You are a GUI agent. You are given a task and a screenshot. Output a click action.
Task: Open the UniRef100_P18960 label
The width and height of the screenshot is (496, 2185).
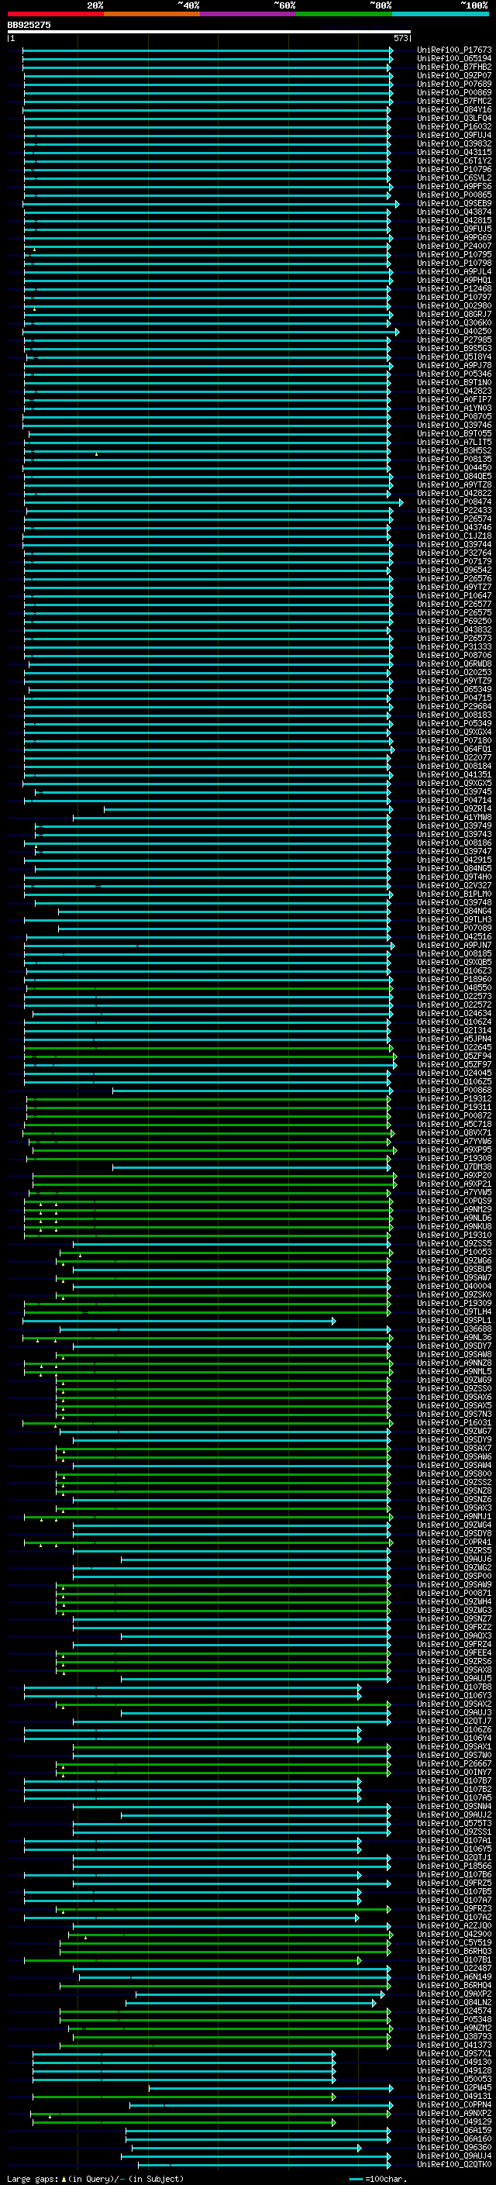click(454, 979)
